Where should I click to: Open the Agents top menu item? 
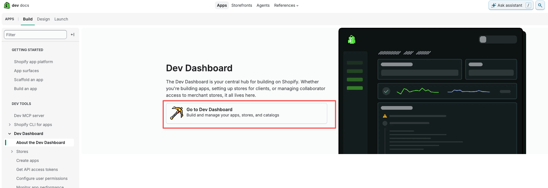click(x=263, y=5)
